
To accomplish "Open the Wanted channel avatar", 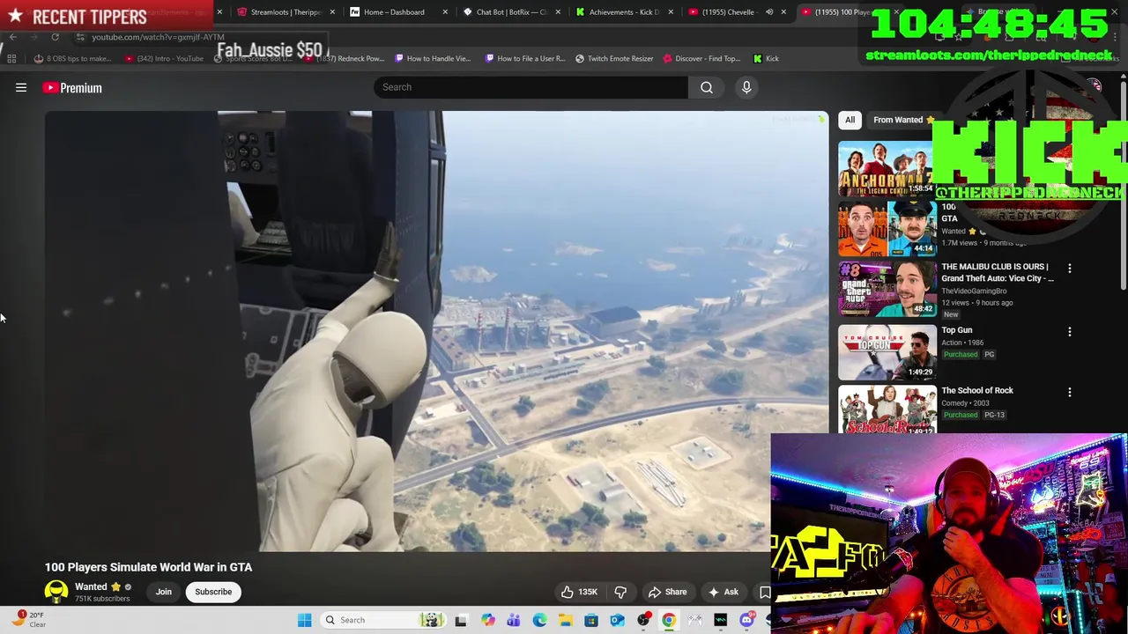I will click(x=56, y=592).
